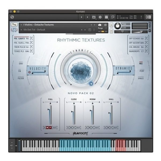Screen dimensions: 161x161
Task: Click the previous instrument arrow beside I Violins
Action: pyautogui.click(x=91, y=25)
